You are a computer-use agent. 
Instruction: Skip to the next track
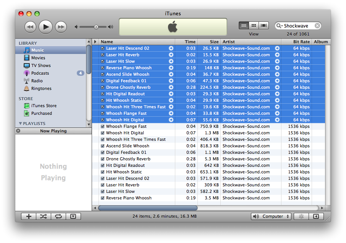61,26
